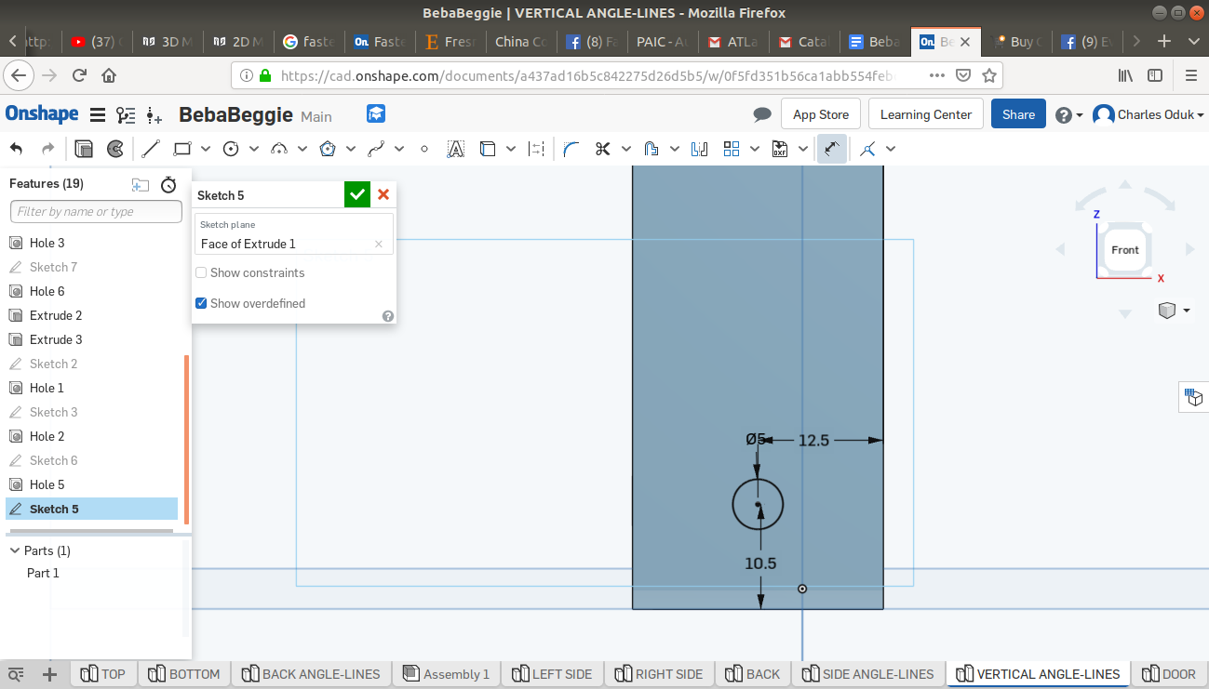Click the Filter by name or type field
The height and width of the screenshot is (689, 1209).
point(96,212)
